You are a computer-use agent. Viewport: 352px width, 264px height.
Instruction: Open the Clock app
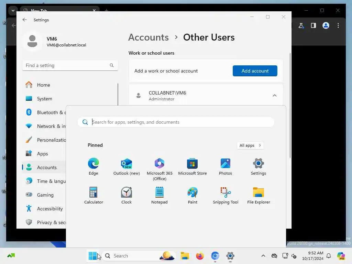point(126,195)
